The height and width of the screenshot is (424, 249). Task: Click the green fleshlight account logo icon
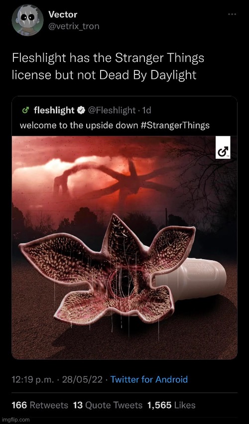pyautogui.click(x=25, y=110)
